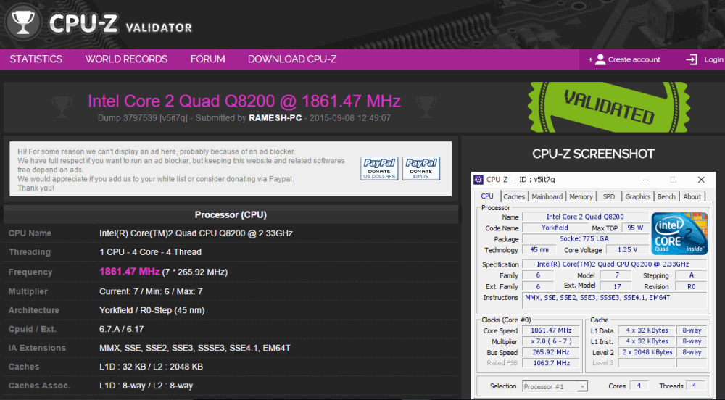
Task: Click the Caches value L1D : 32 KB
Action: tap(152, 367)
